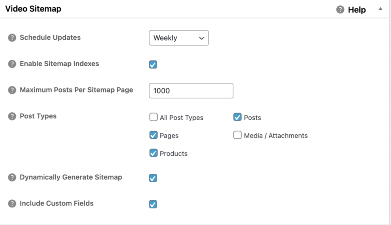Turn off Include Custom Fields
This screenshot has width=391, height=225.
(153, 204)
